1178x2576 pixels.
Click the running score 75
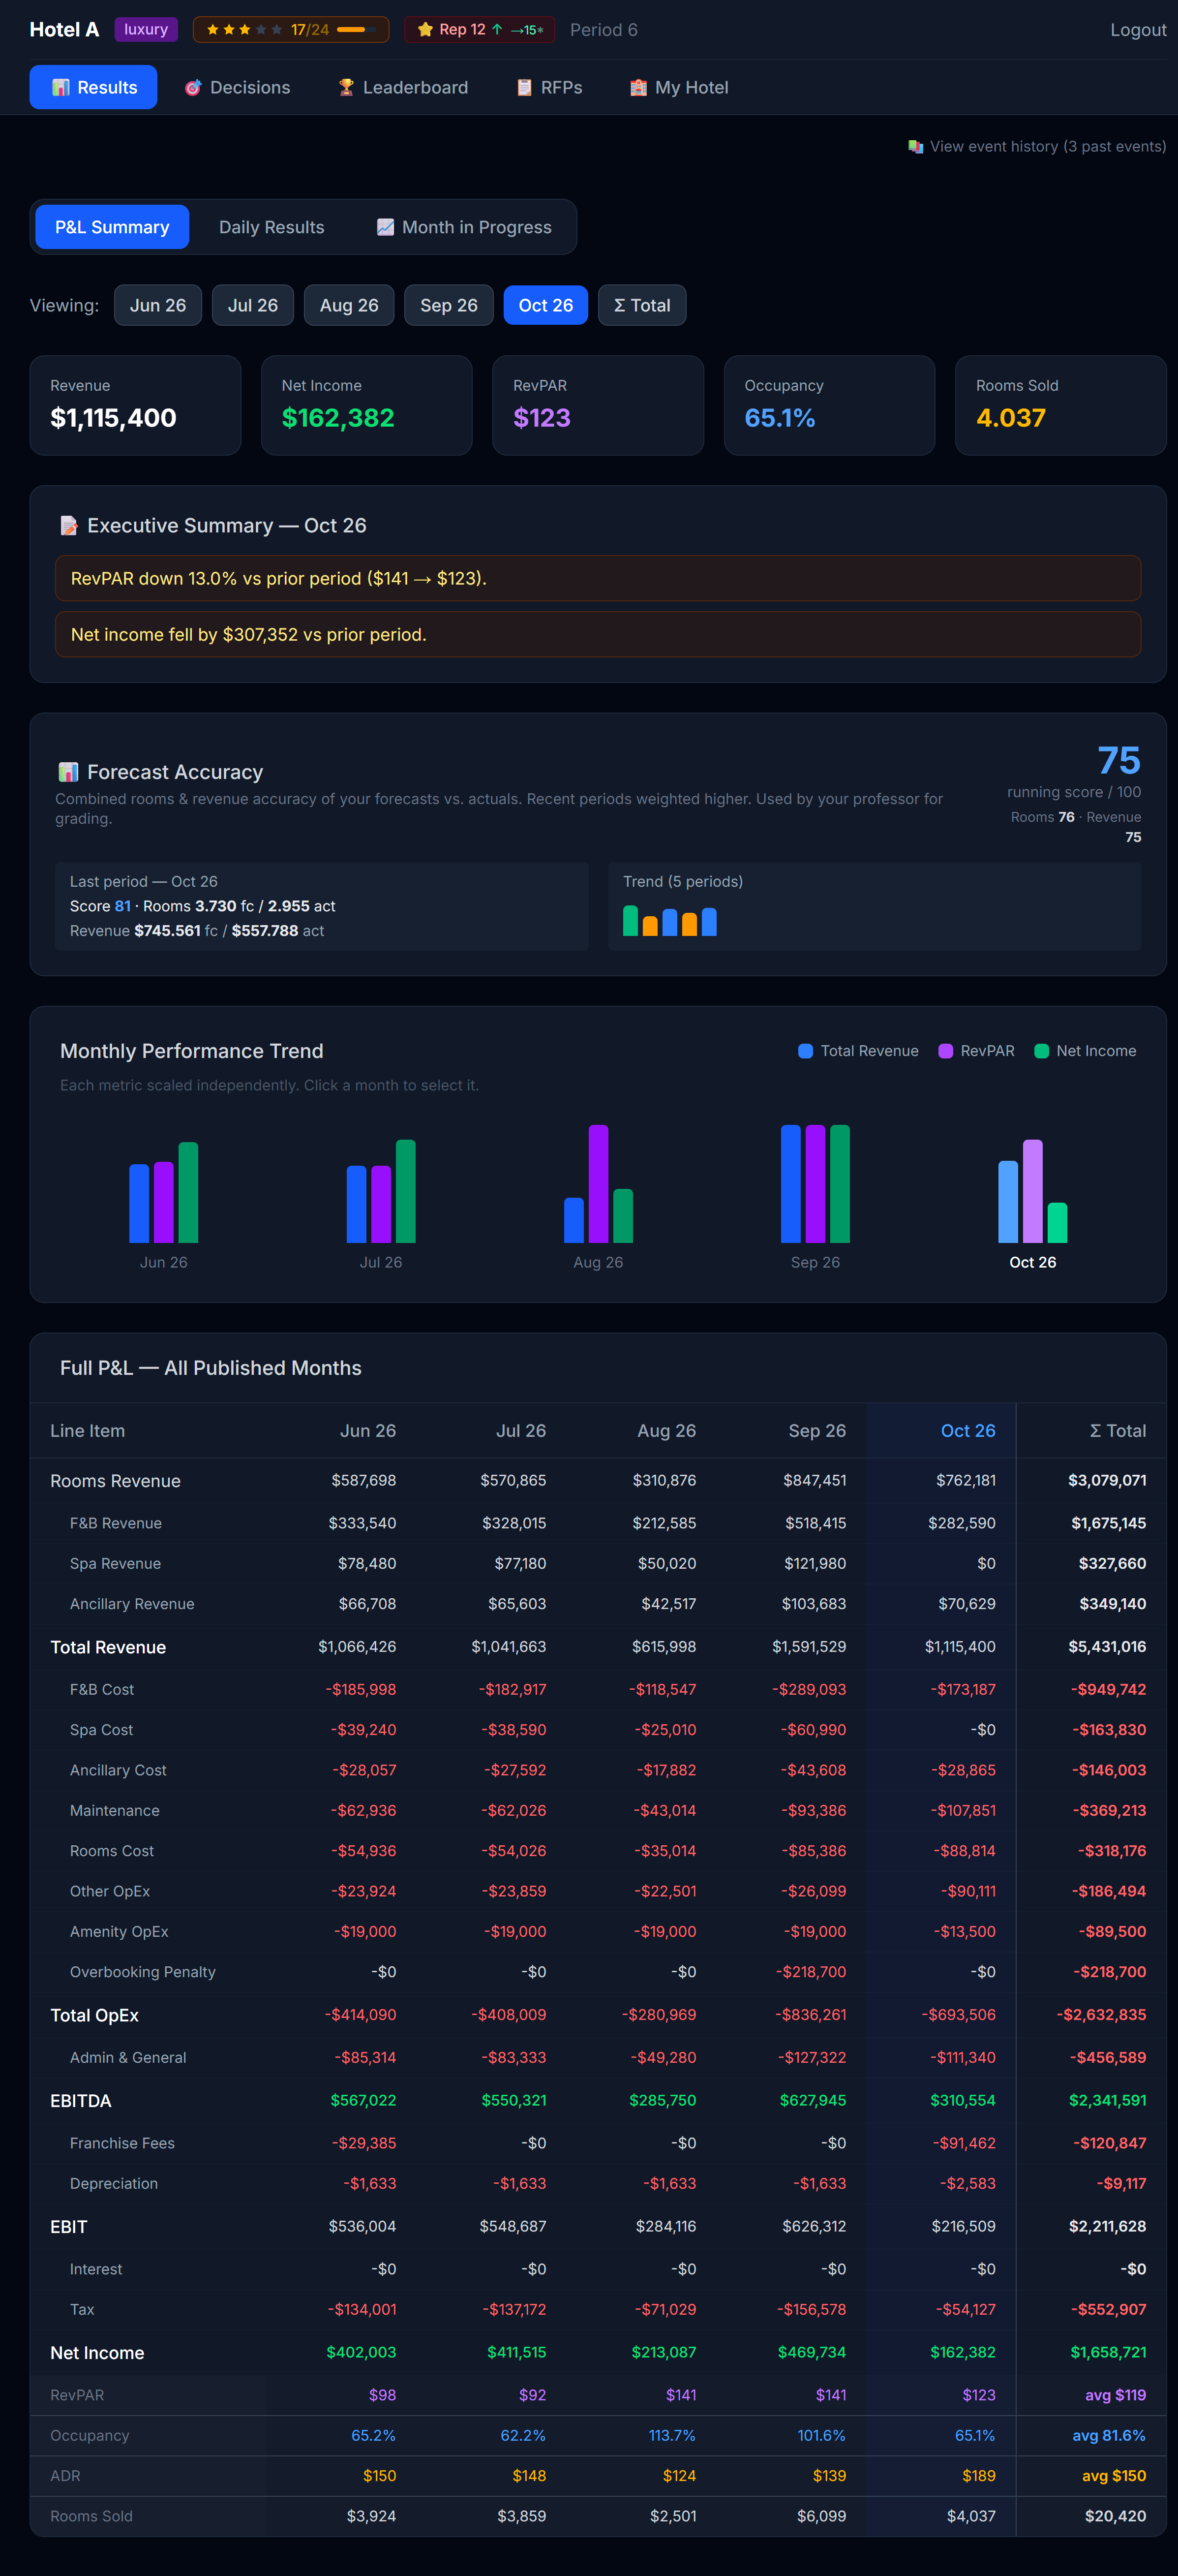(x=1119, y=761)
